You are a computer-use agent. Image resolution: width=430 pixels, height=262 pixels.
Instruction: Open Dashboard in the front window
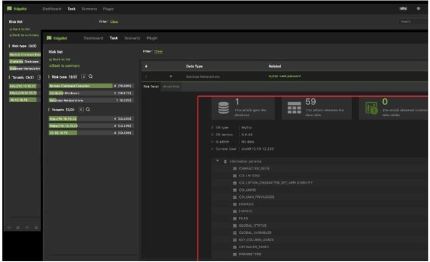(x=93, y=38)
